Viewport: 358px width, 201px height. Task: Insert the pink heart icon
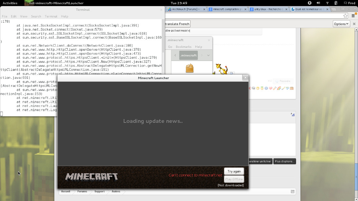click(270, 88)
